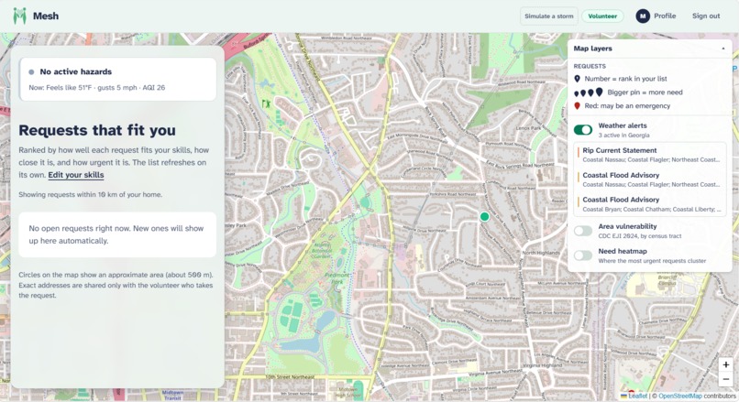Zoom in on the map

click(x=726, y=364)
